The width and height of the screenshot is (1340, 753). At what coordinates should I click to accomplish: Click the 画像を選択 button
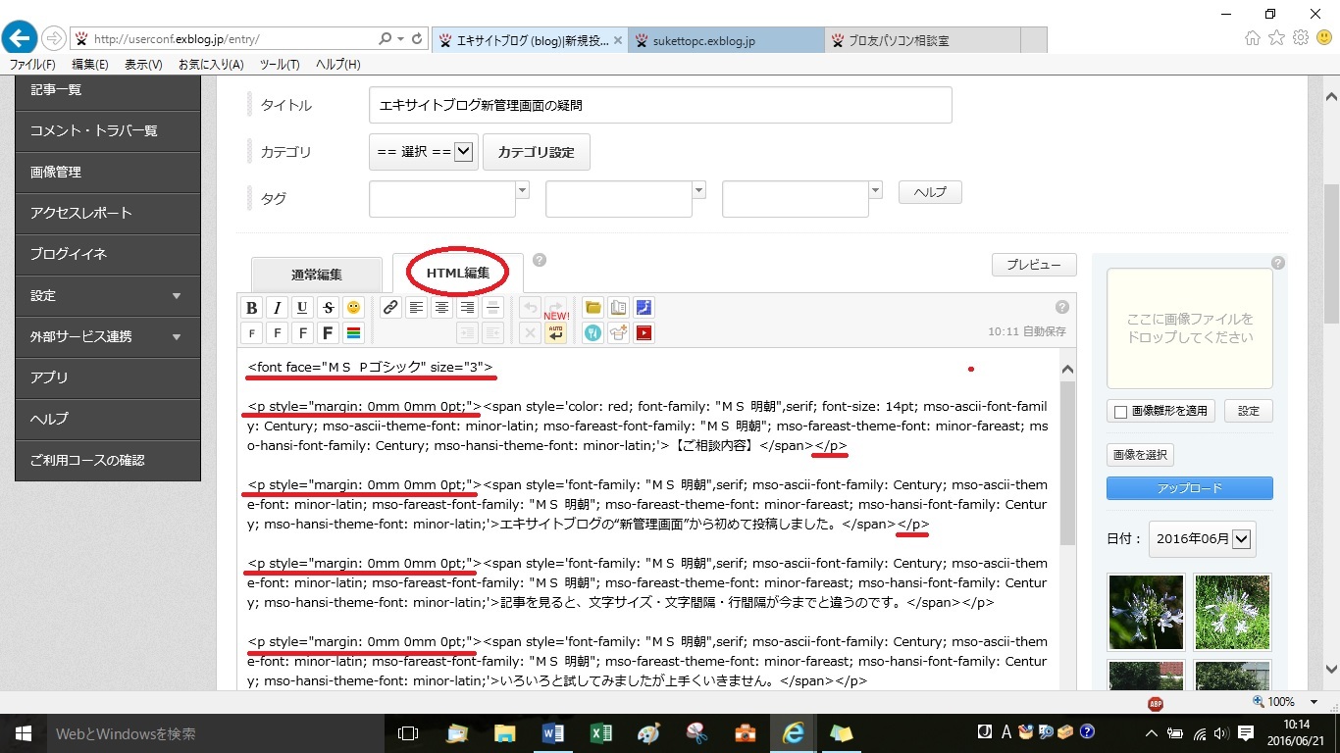tap(1140, 455)
